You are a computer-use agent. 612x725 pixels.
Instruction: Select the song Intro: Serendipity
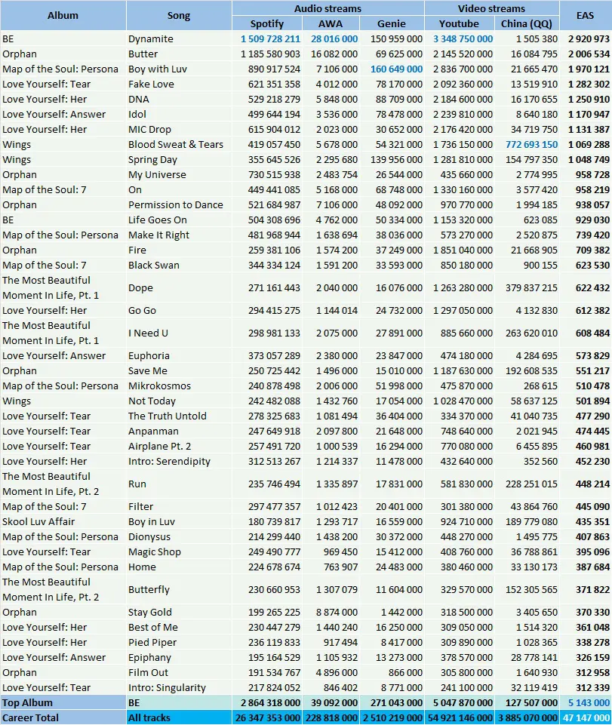(169, 462)
